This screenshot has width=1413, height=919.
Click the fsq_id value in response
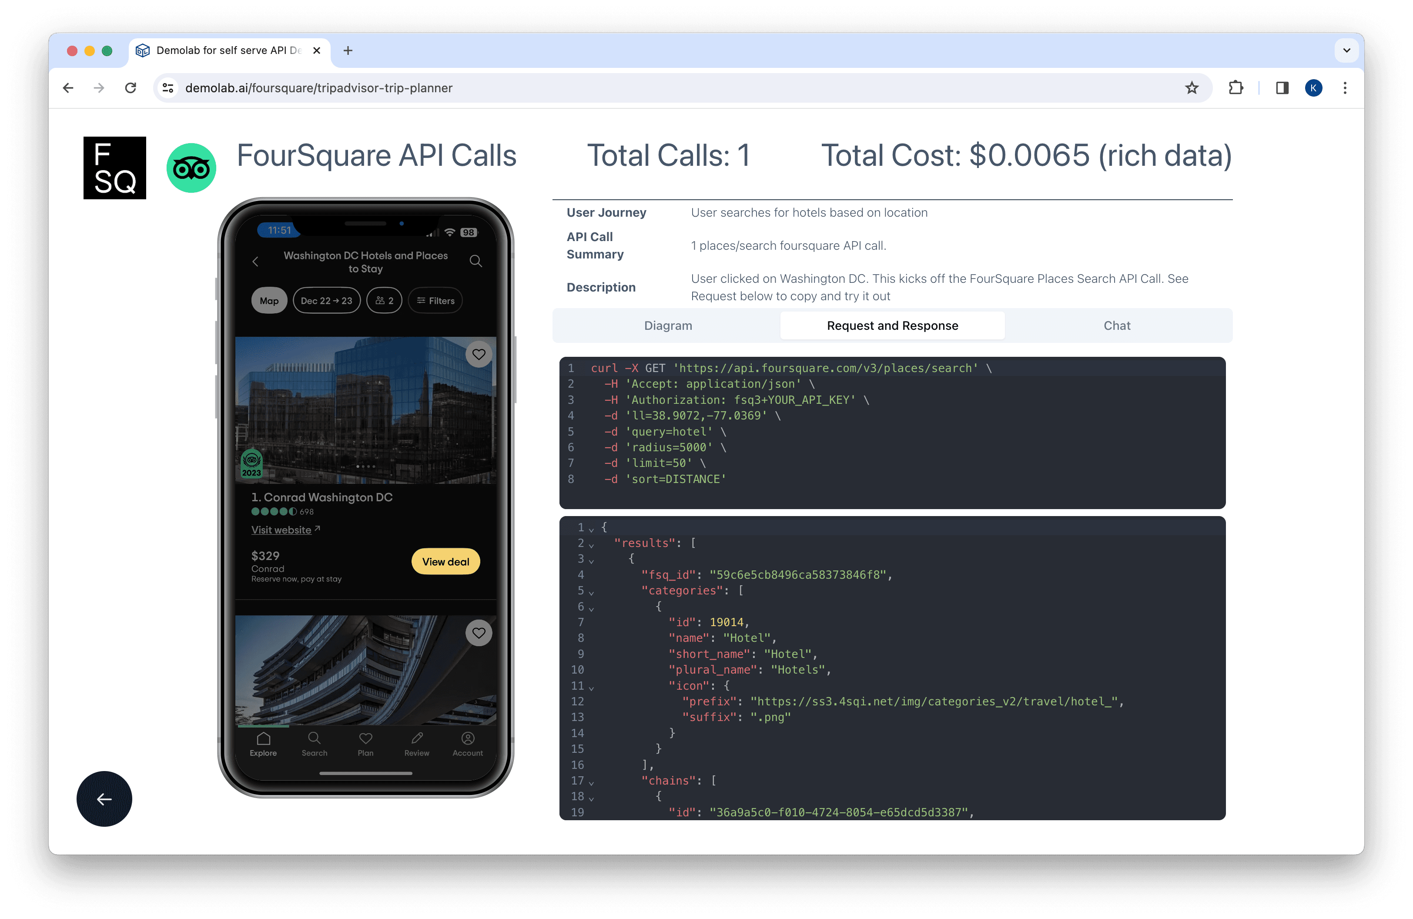[797, 575]
